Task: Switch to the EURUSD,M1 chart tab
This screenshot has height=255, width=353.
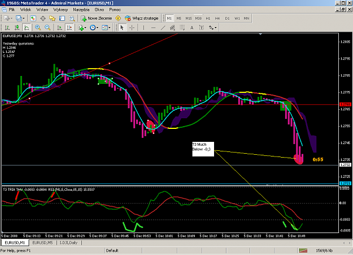Action: (x=15, y=243)
